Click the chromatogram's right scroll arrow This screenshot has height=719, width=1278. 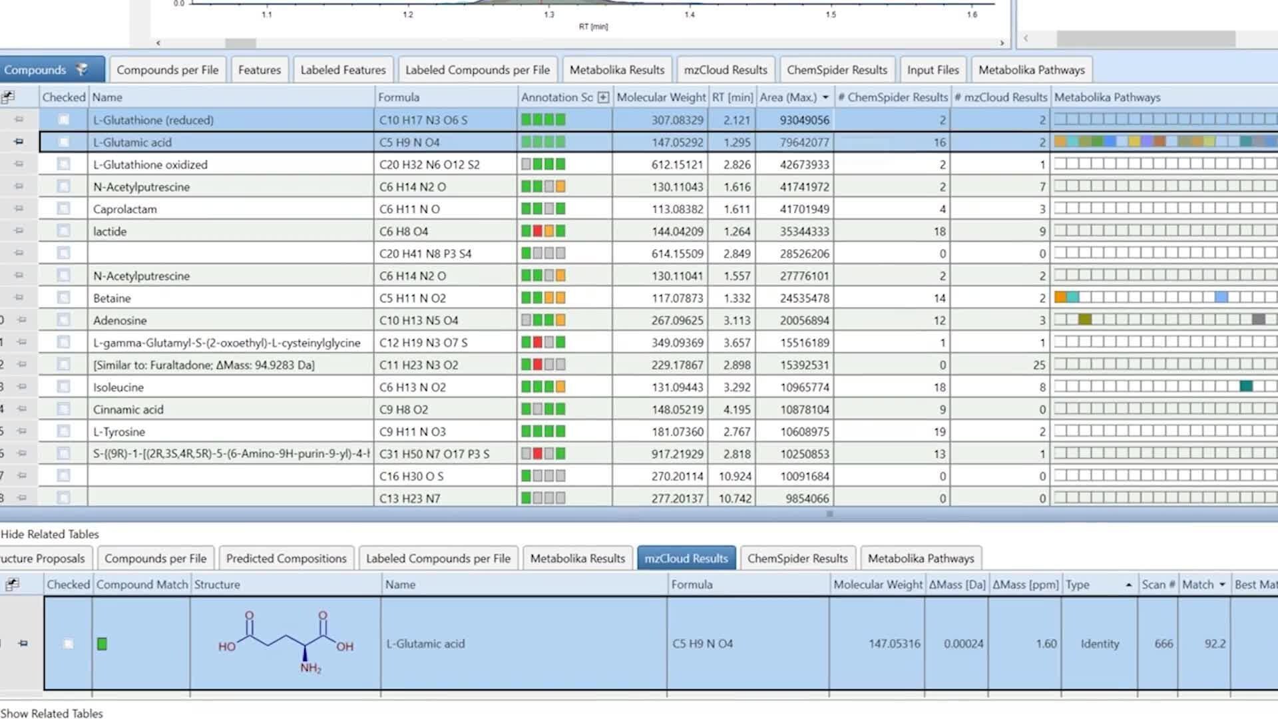(x=1002, y=43)
